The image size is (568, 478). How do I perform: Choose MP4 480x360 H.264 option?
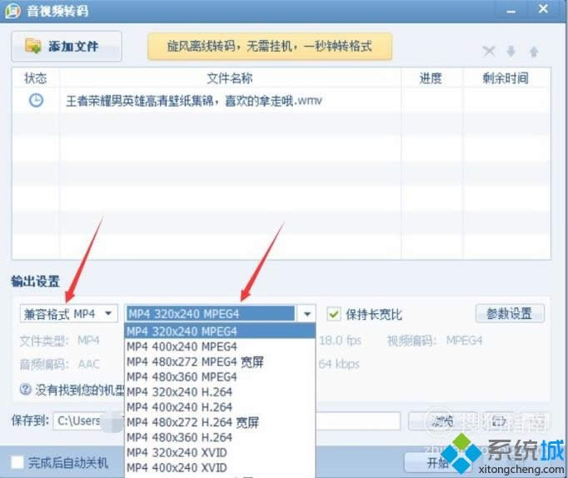click(x=220, y=437)
